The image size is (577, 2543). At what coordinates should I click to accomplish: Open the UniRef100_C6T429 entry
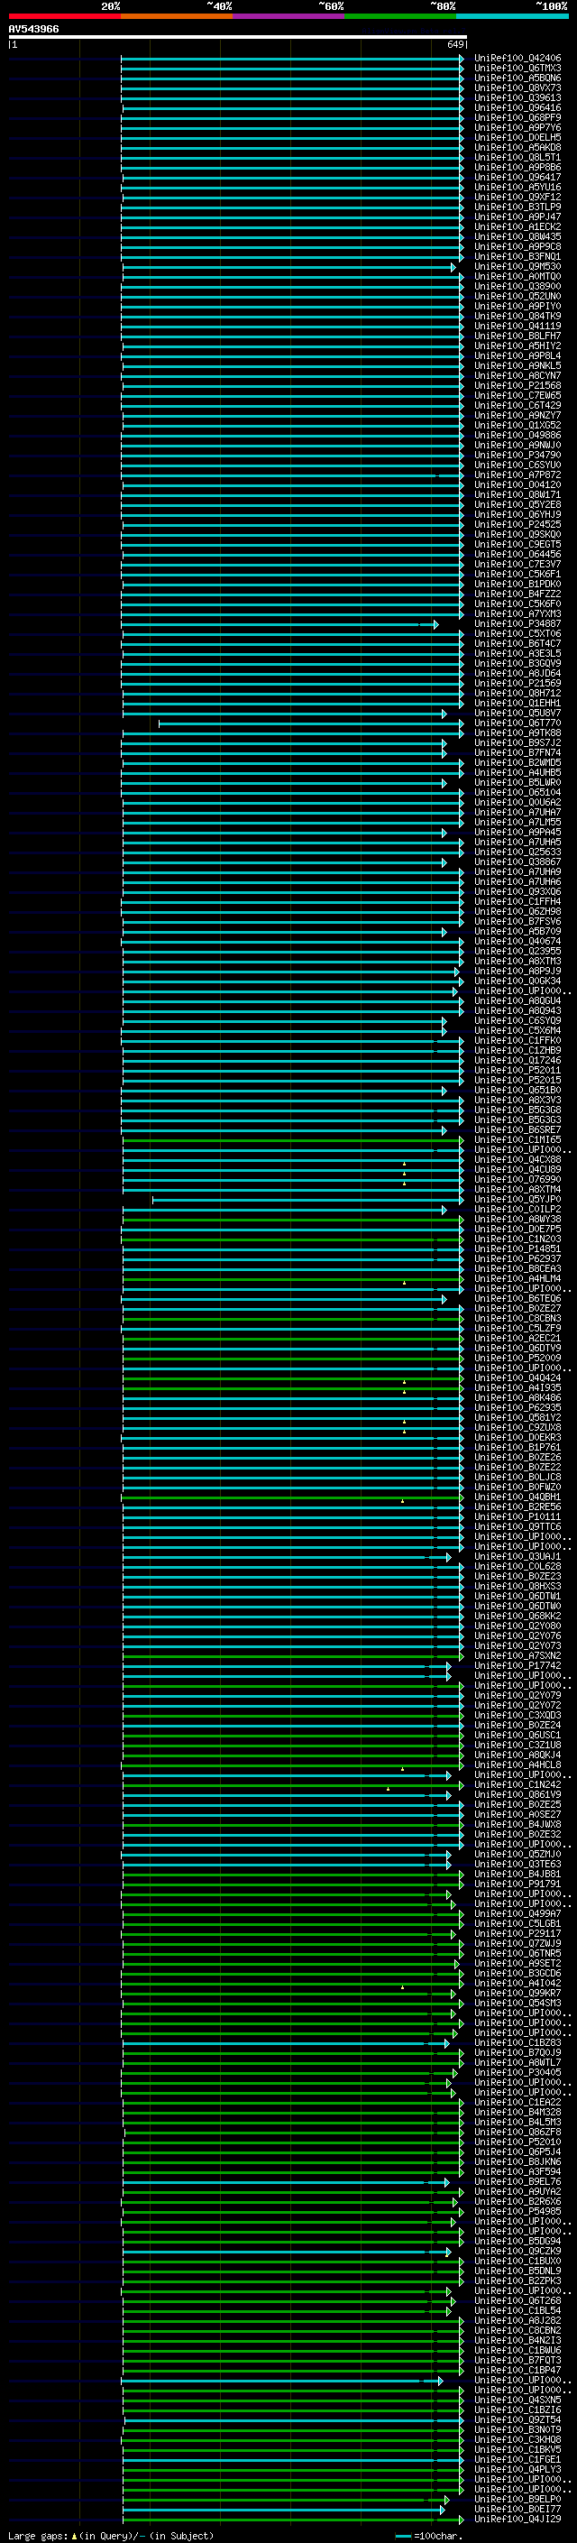click(517, 406)
